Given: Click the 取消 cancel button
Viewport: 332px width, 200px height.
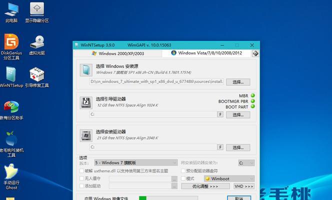Looking at the screenshot, I should pyautogui.click(x=239, y=198).
